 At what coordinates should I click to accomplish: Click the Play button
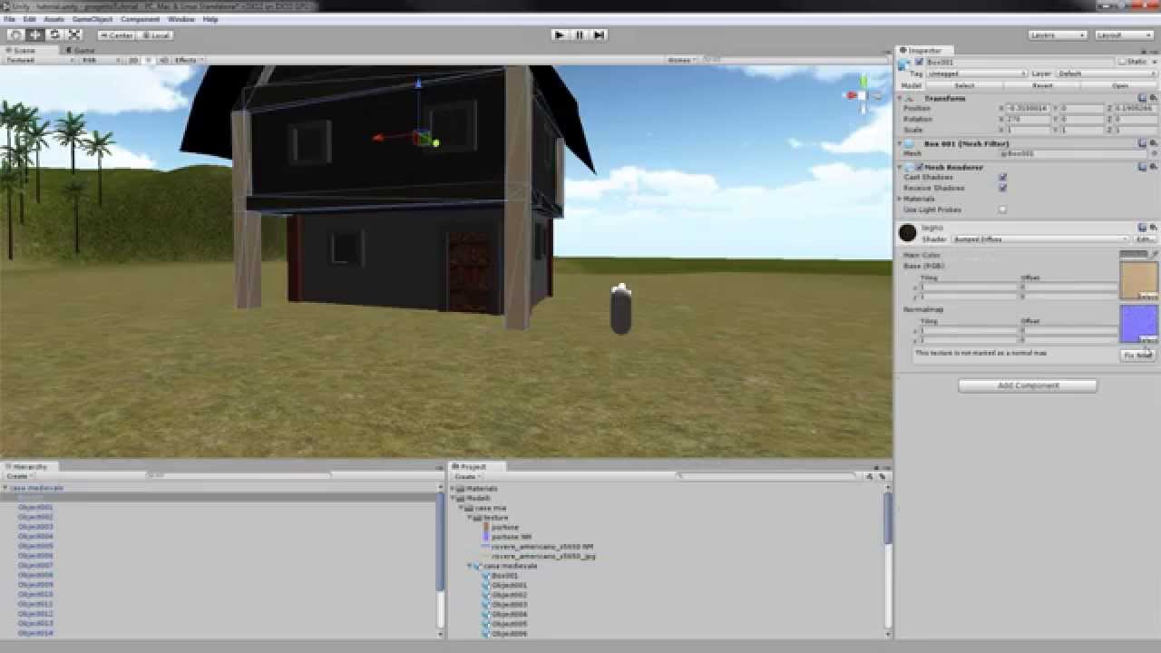(x=560, y=34)
